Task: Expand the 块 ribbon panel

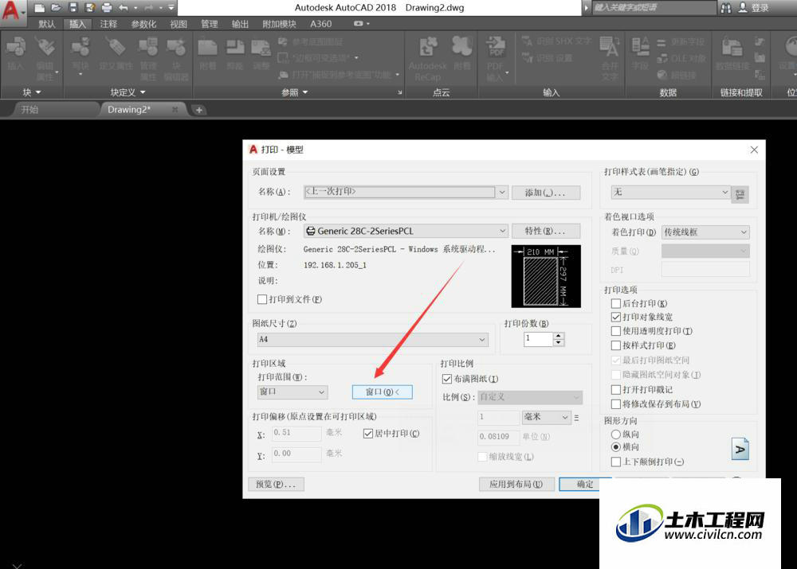Action: (x=32, y=92)
